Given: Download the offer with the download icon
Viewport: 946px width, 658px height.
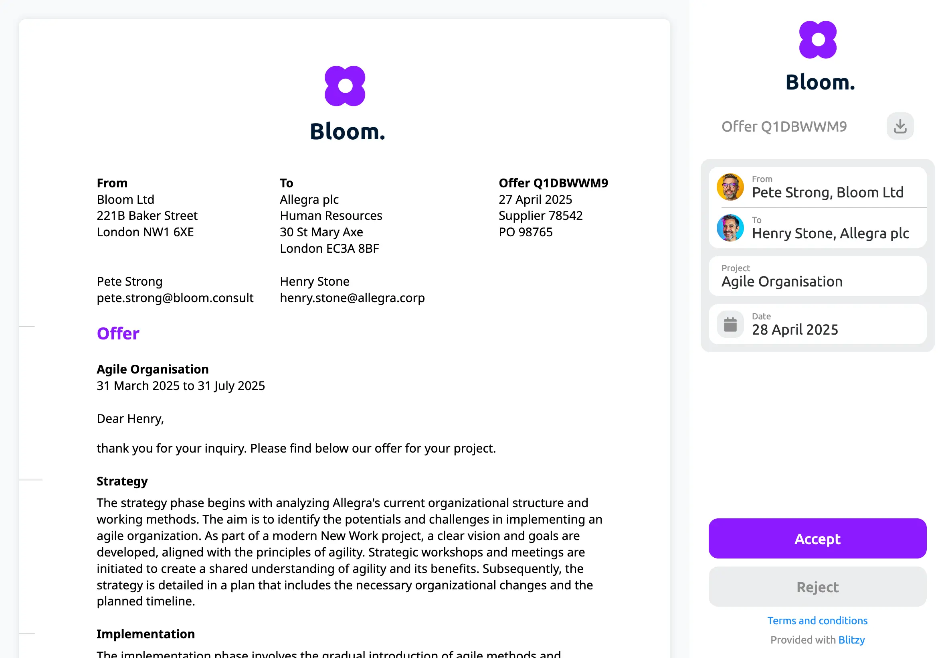Looking at the screenshot, I should pyautogui.click(x=900, y=126).
